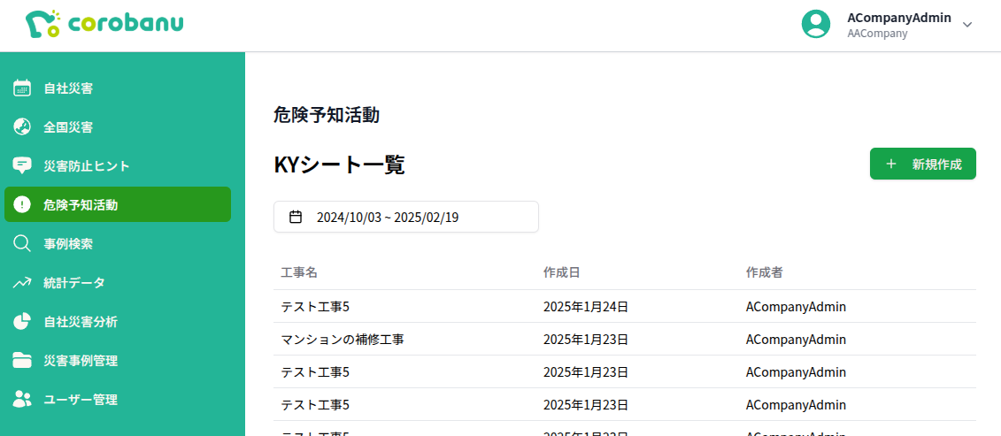Click the plus icon in 新規作成
The width and height of the screenshot is (1001, 436).
(891, 164)
